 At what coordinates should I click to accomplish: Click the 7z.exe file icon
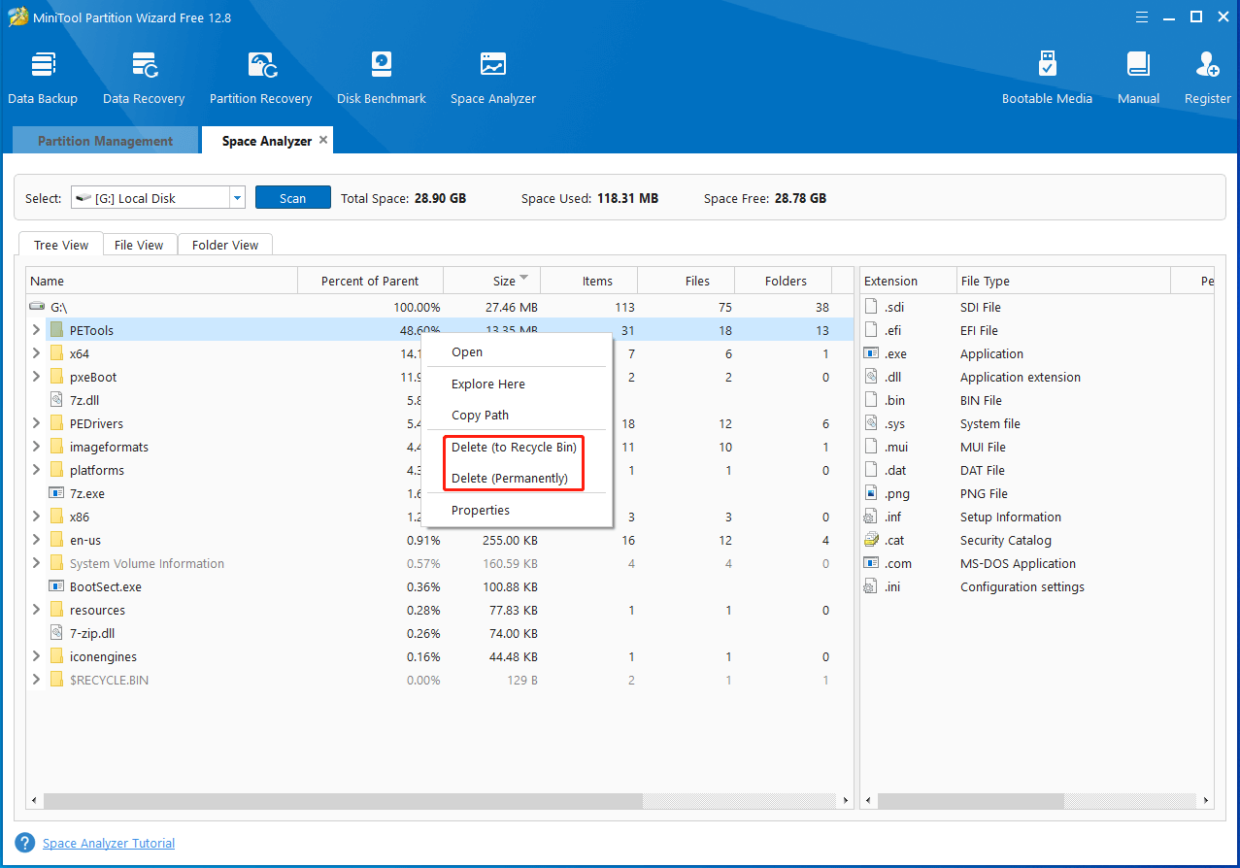pyautogui.click(x=56, y=493)
